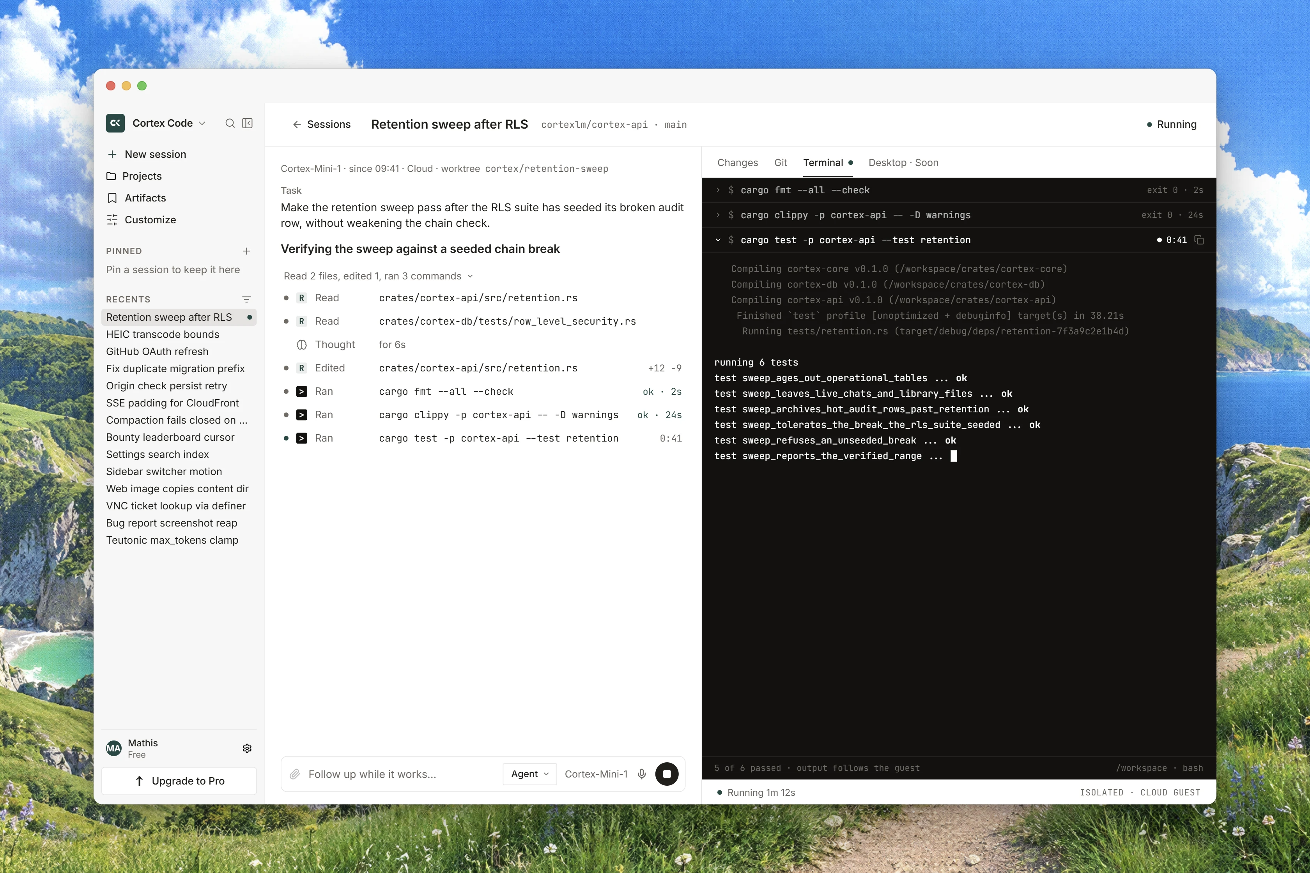Image resolution: width=1310 pixels, height=873 pixels.
Task: Click Upgrade to Pro button
Action: point(179,781)
